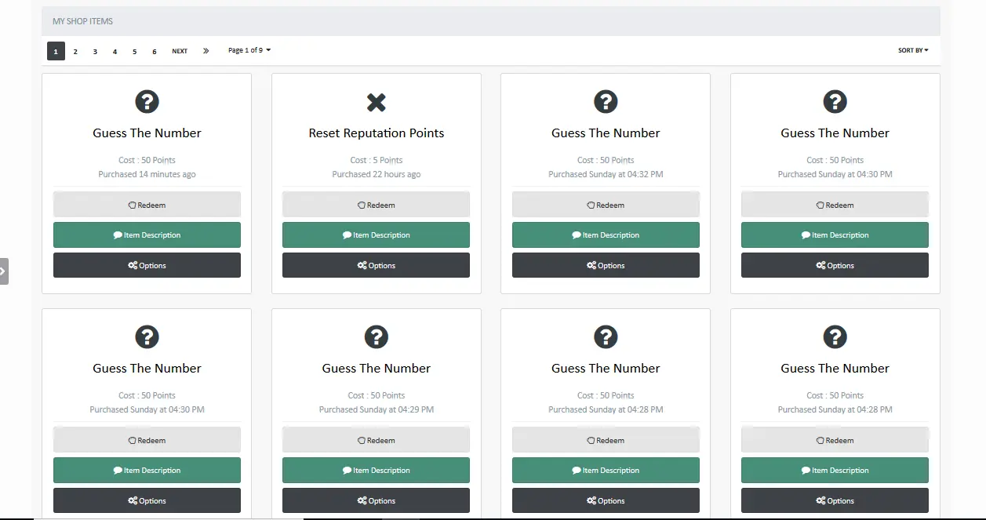Open the Sort By dropdown
The width and height of the screenshot is (986, 520).
point(912,50)
